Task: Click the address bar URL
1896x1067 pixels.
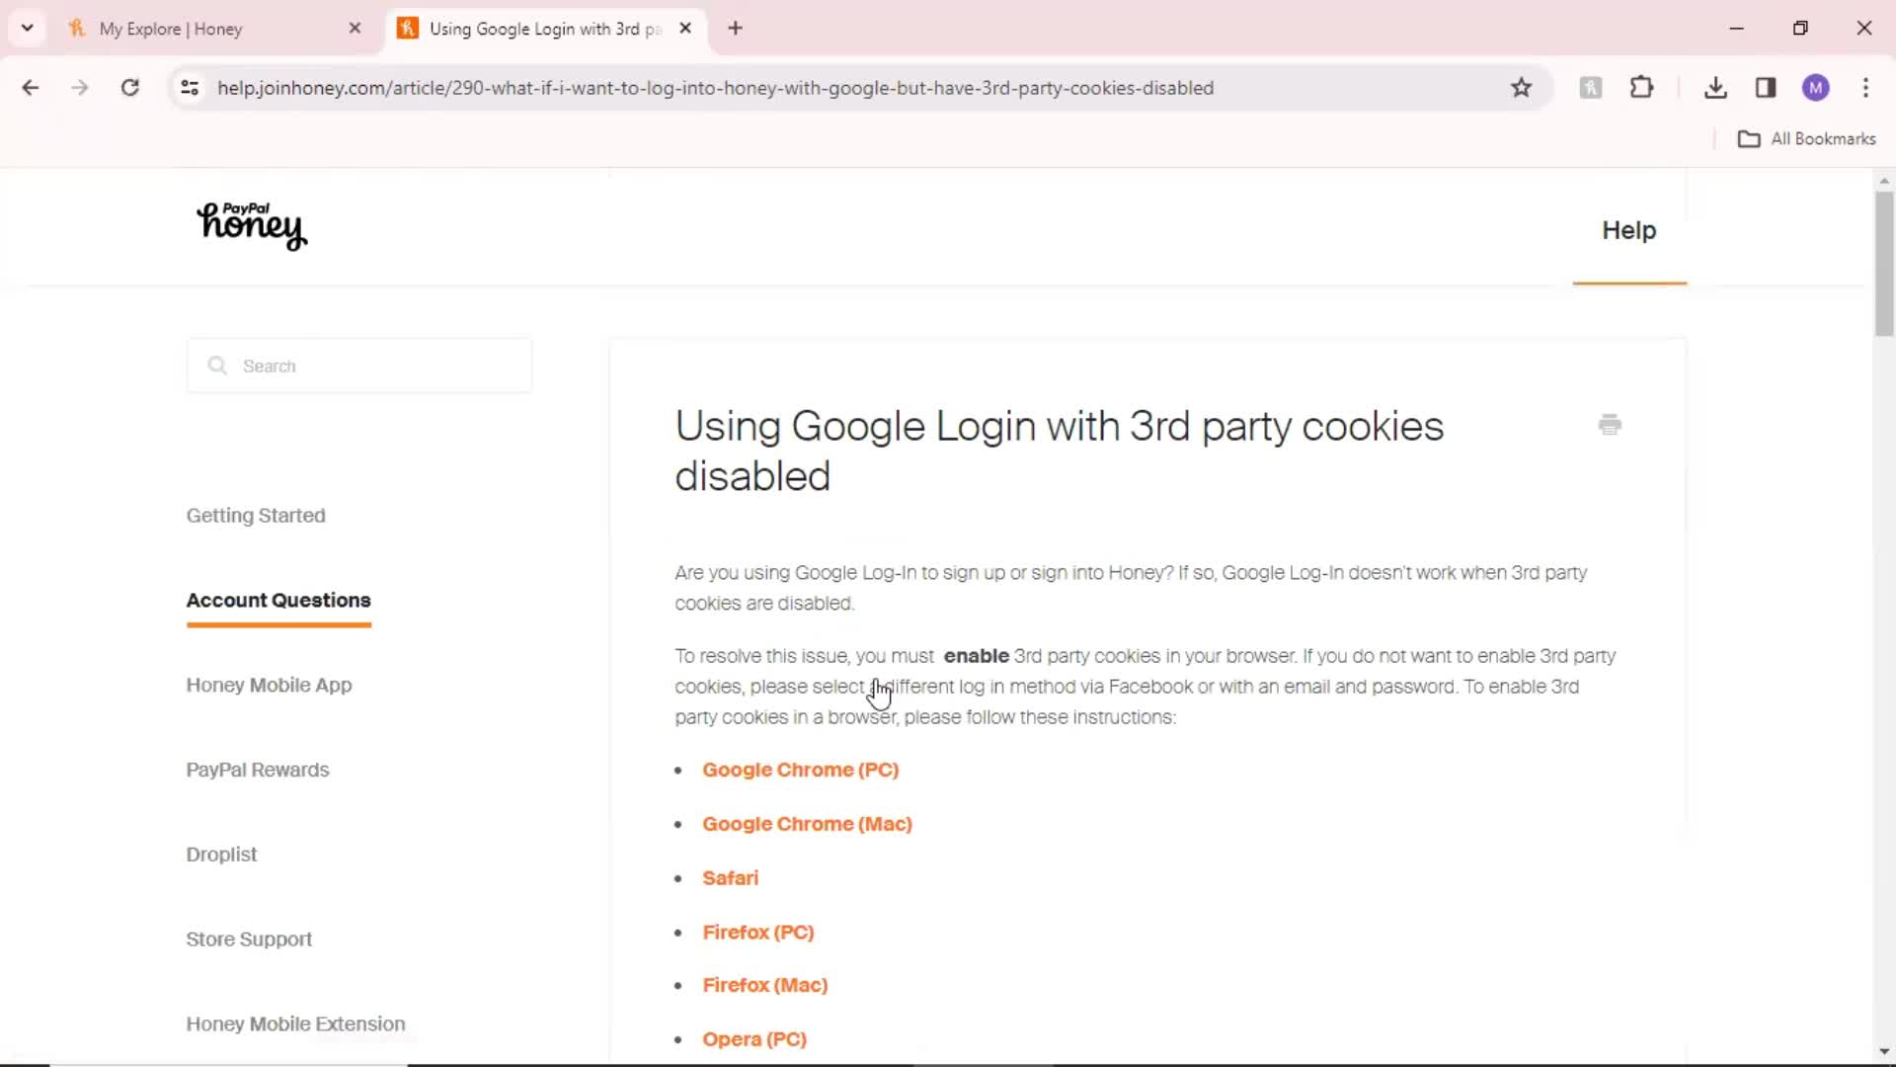Action: point(715,88)
